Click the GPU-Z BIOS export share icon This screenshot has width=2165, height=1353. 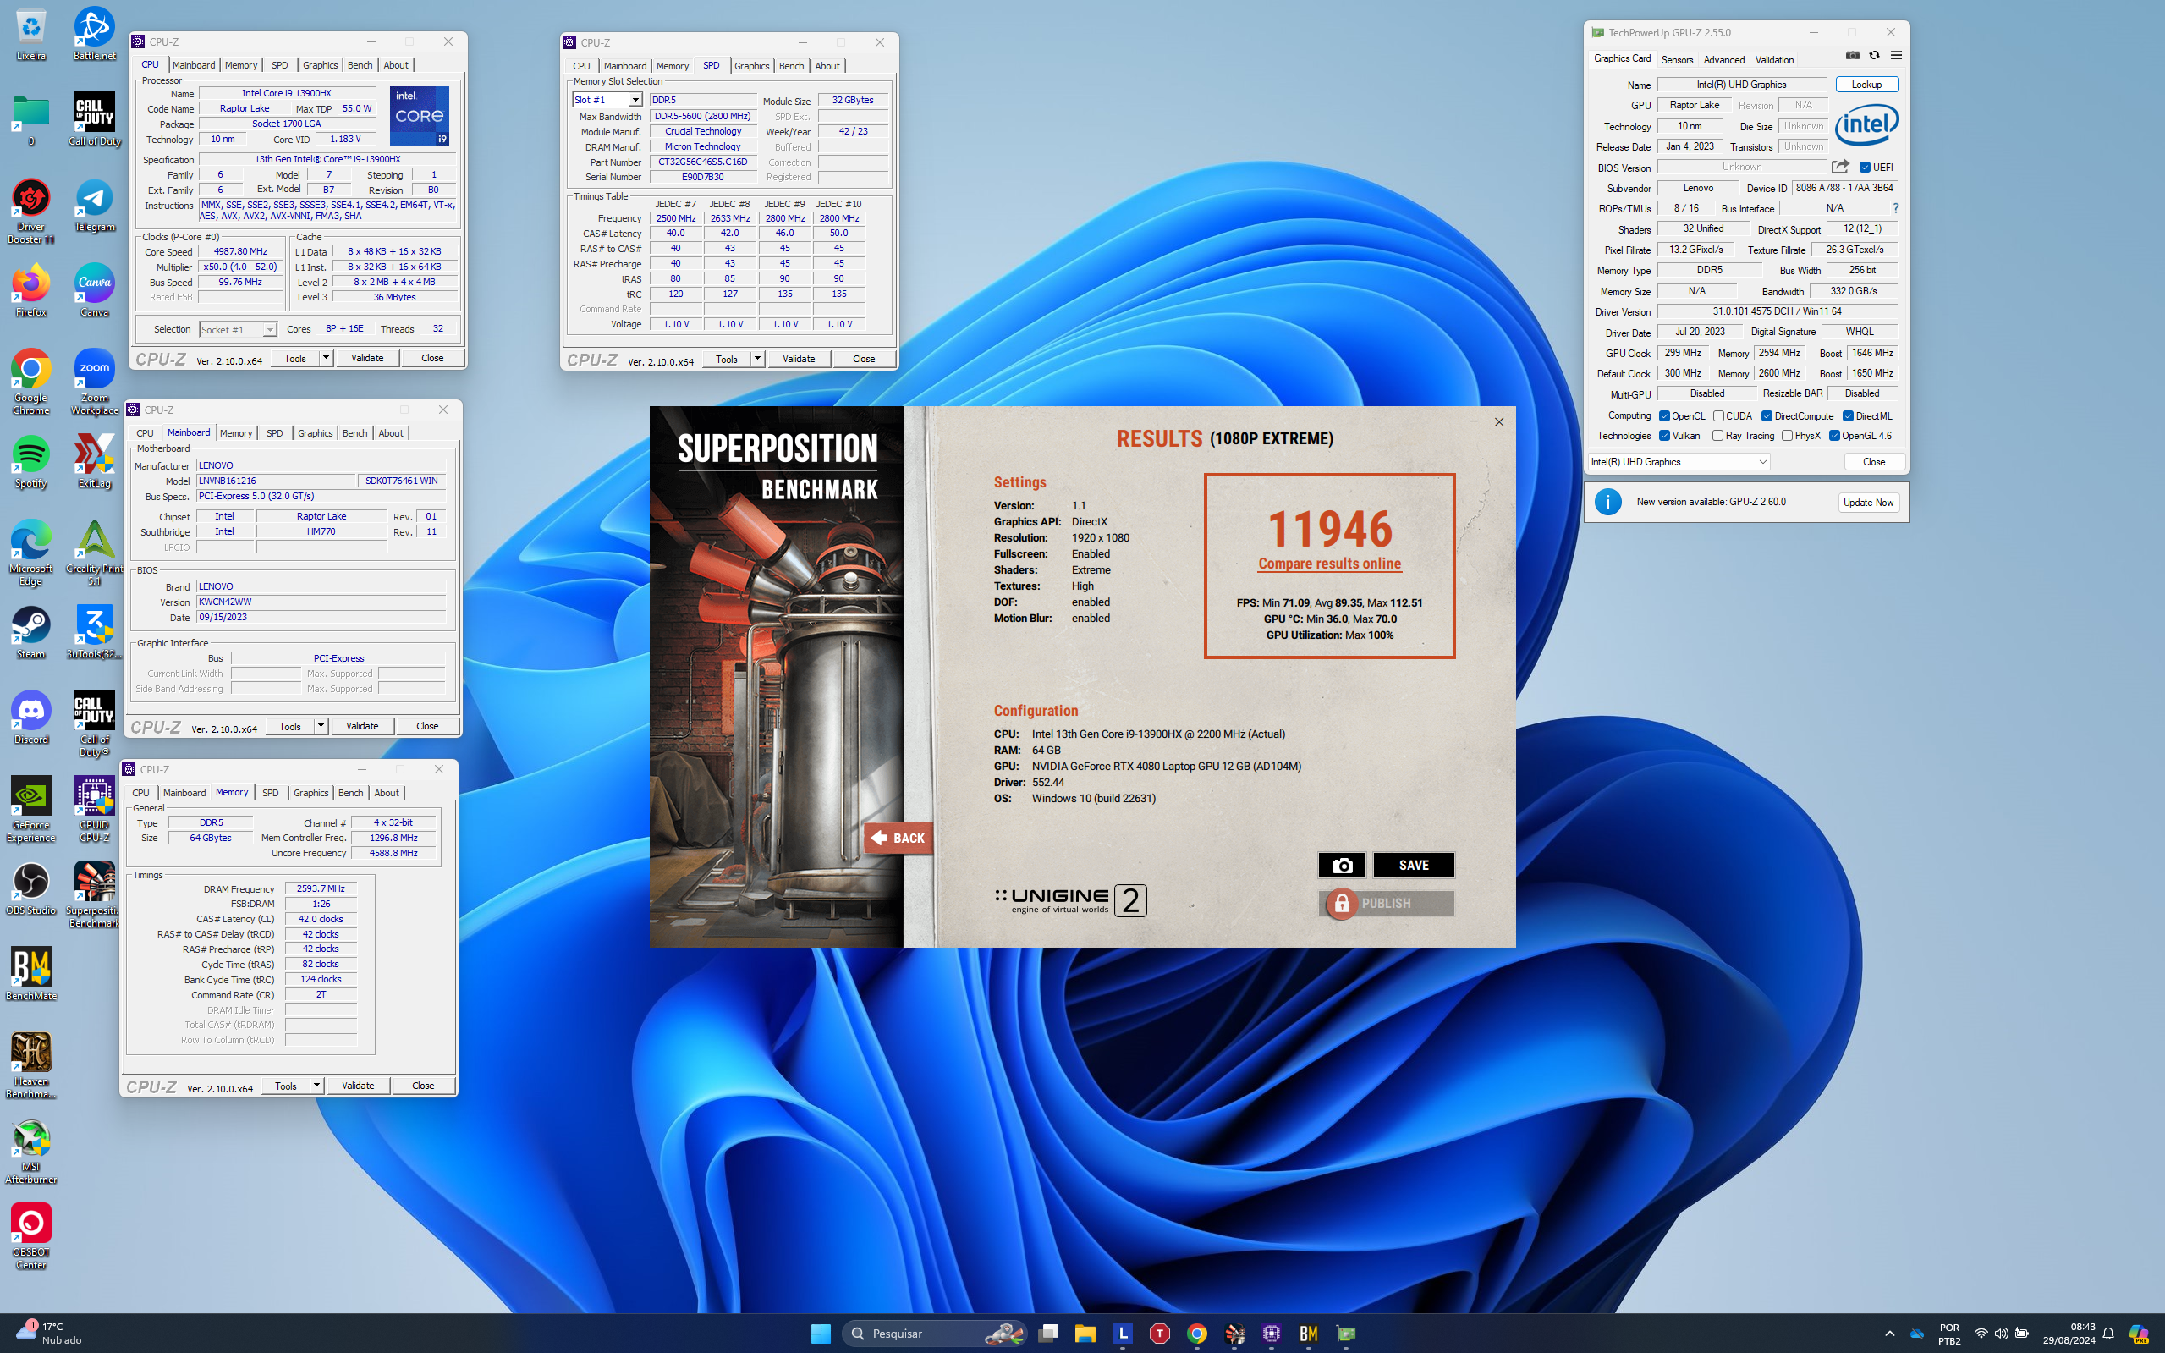1840,168
